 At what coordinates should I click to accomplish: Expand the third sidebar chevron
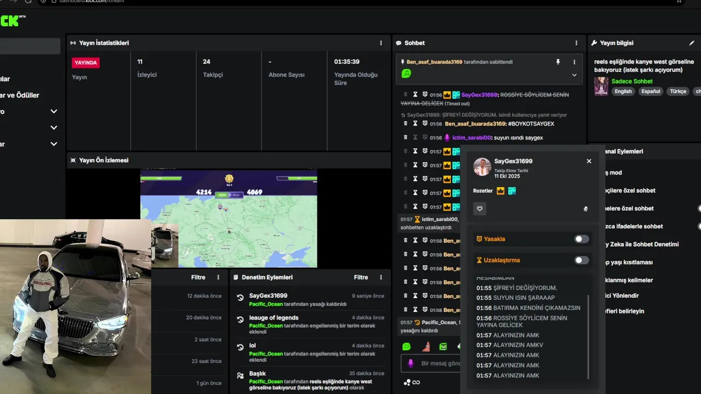pos(54,144)
